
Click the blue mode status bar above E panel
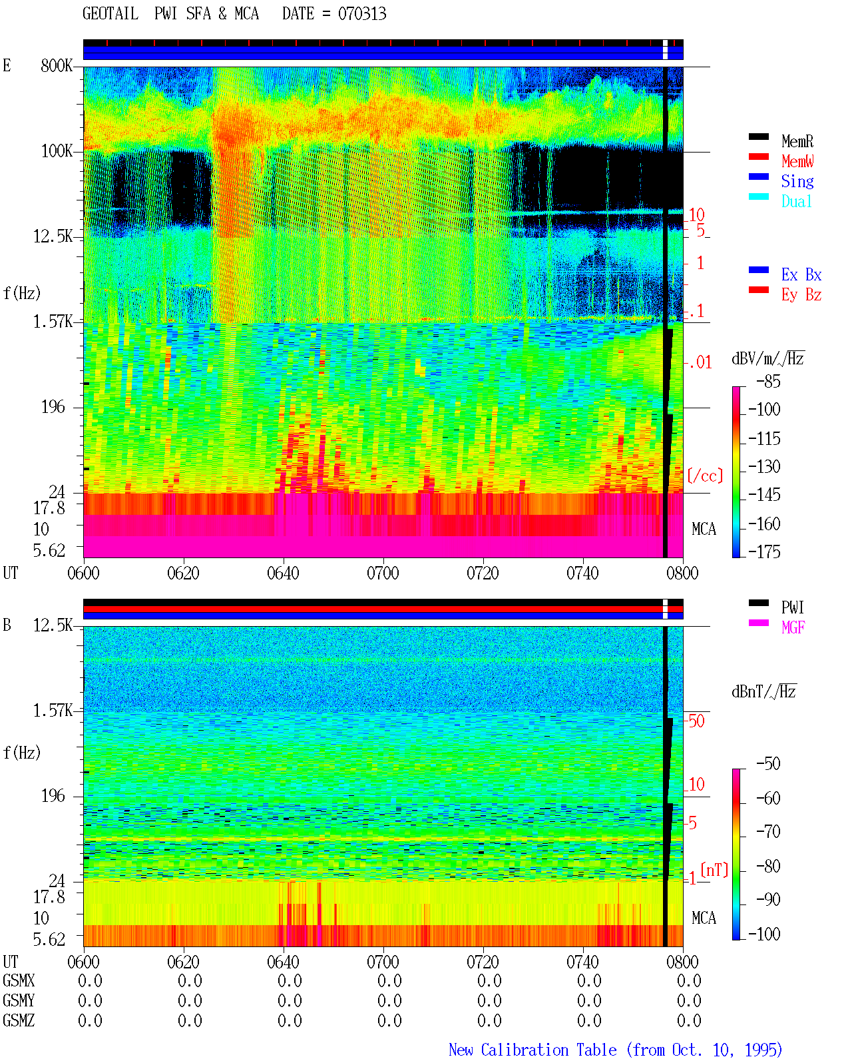pyautogui.click(x=383, y=53)
